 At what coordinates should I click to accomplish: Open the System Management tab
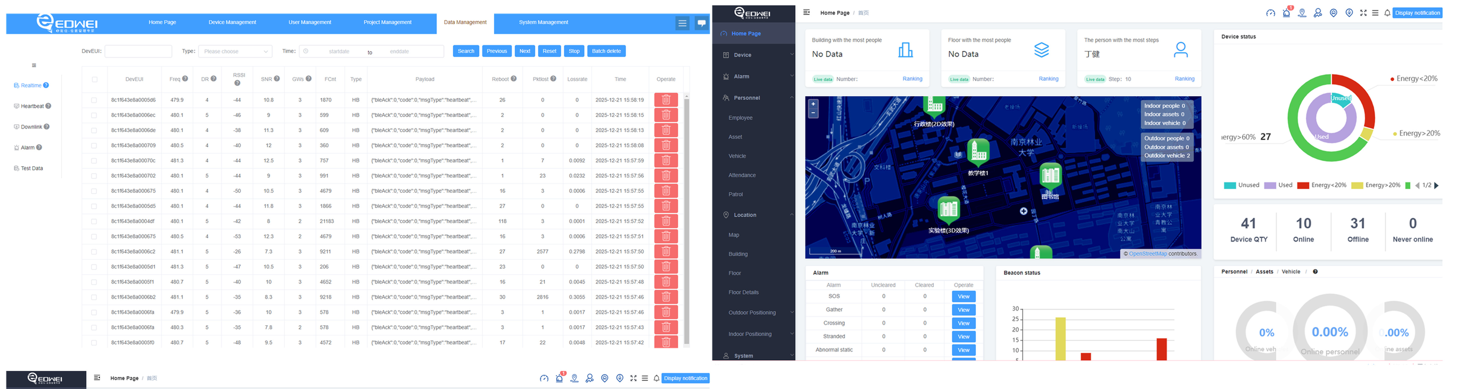(x=543, y=23)
